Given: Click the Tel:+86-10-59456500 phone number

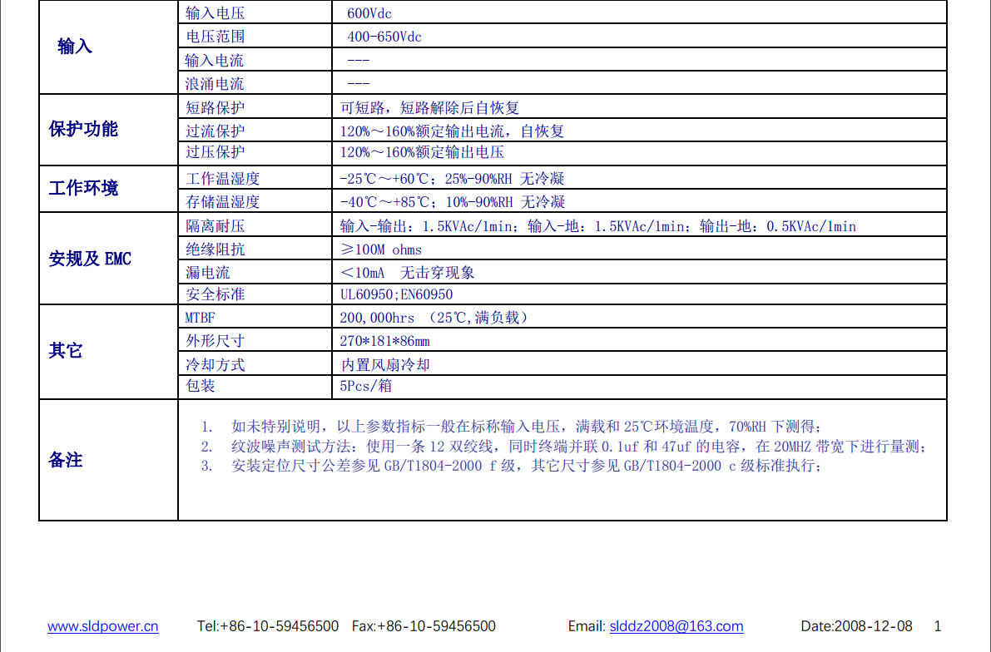Looking at the screenshot, I should [x=268, y=626].
